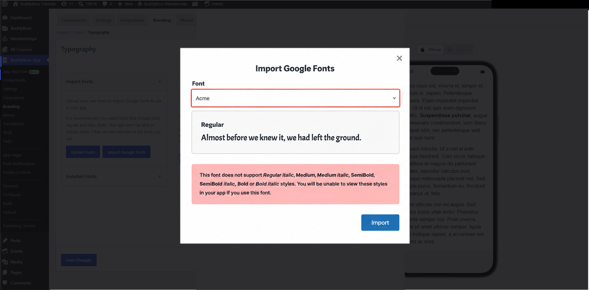The height and width of the screenshot is (290, 589).
Task: Open Settings in the sidebar submenu
Action: 10,89
